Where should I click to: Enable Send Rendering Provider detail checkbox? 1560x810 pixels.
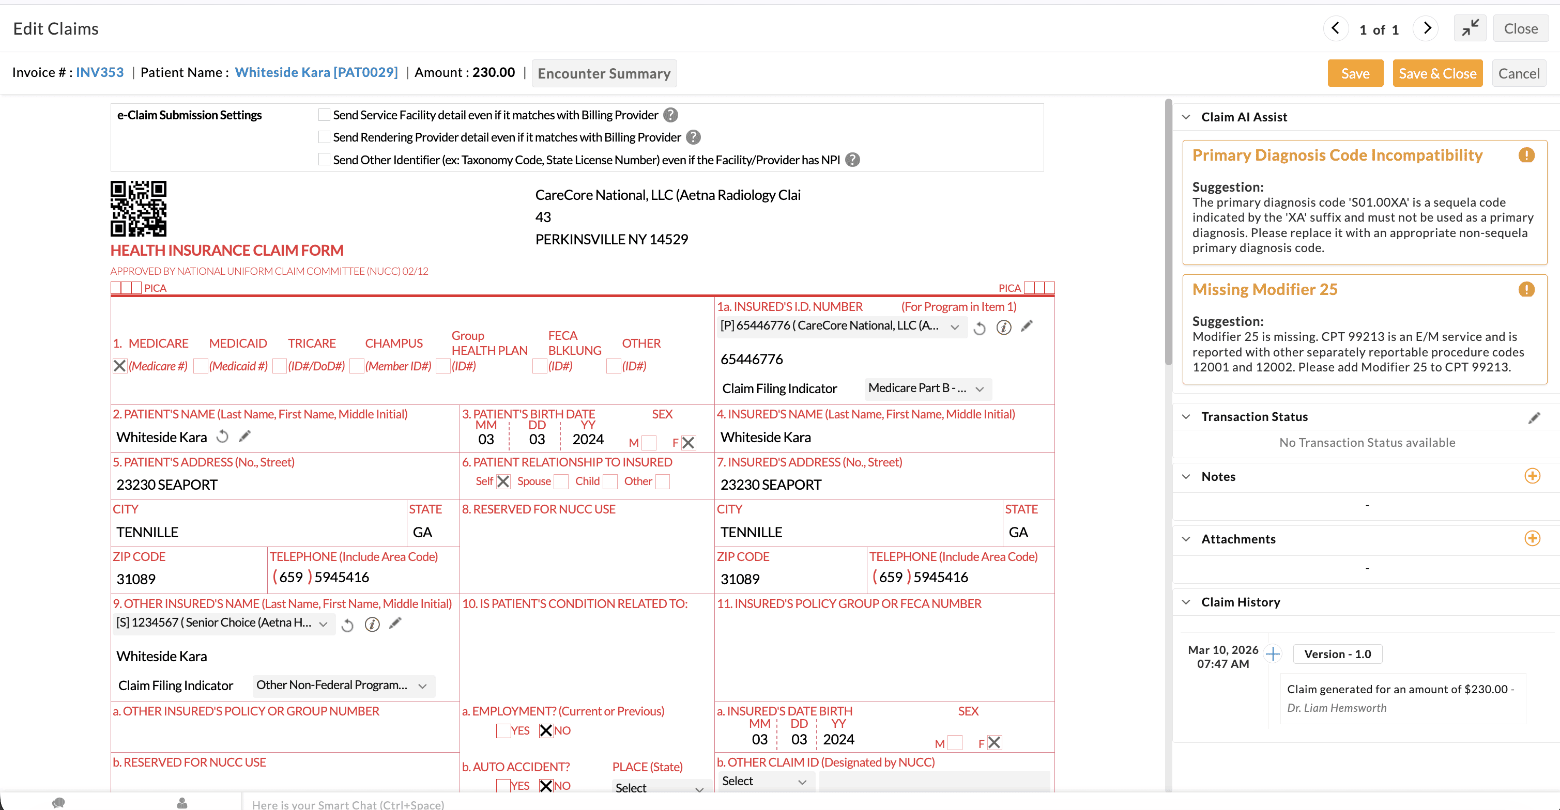pos(325,137)
